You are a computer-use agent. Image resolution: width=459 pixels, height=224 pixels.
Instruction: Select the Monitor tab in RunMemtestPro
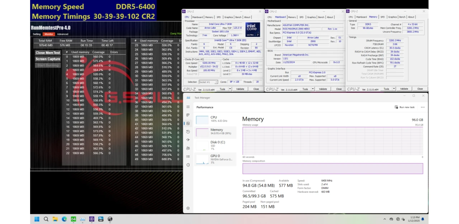point(49,34)
